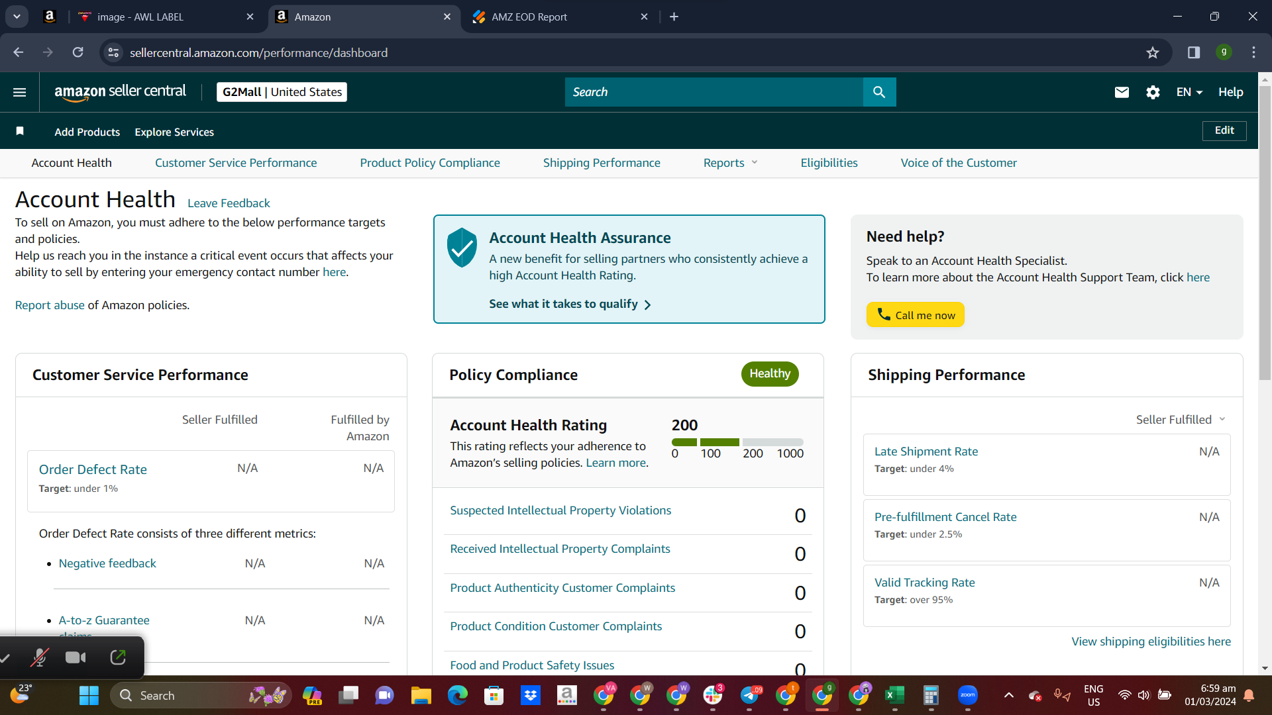Screen dimensions: 1272x715
Task: Open the settings gear menu
Action: (1153, 92)
